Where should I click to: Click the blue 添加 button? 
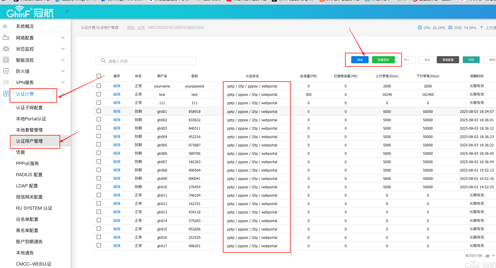pos(360,60)
